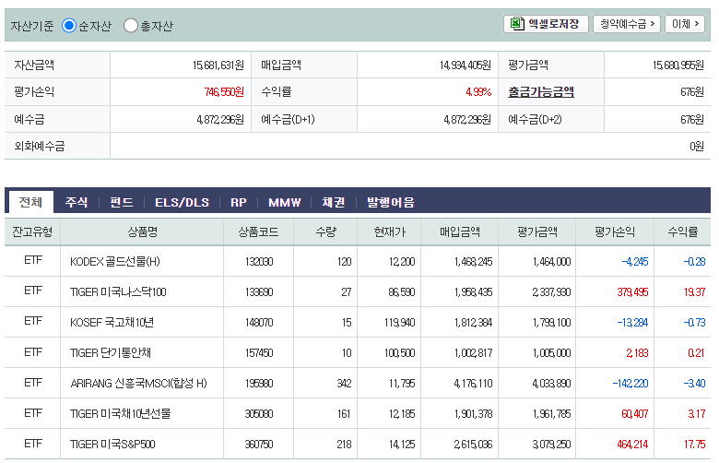This screenshot has width=719, height=463.
Task: Switch to the MMW tab
Action: pos(284,202)
